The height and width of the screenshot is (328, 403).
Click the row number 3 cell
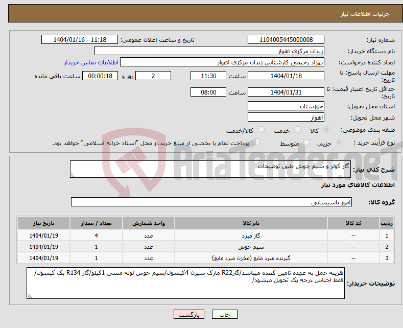[x=387, y=258]
